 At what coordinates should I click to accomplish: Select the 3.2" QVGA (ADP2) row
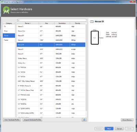pos(51,109)
